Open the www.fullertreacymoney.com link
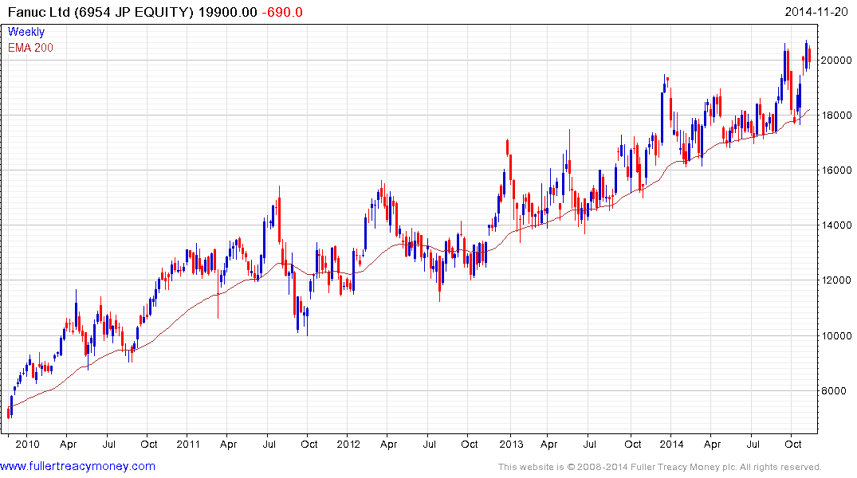The height and width of the screenshot is (478, 857). (77, 466)
